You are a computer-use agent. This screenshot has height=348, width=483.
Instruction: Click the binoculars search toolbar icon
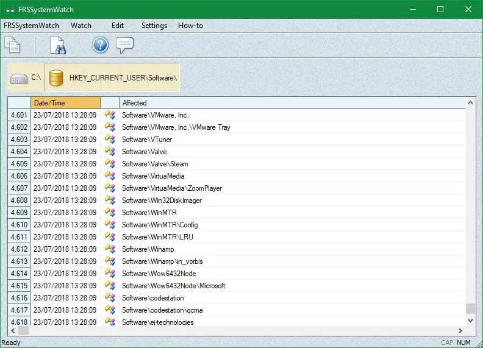point(57,45)
